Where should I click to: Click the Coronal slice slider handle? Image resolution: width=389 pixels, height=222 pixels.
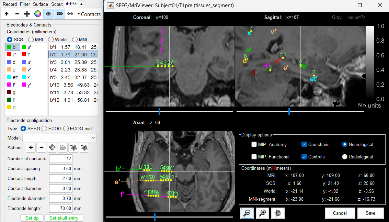pyautogui.click(x=159, y=111)
